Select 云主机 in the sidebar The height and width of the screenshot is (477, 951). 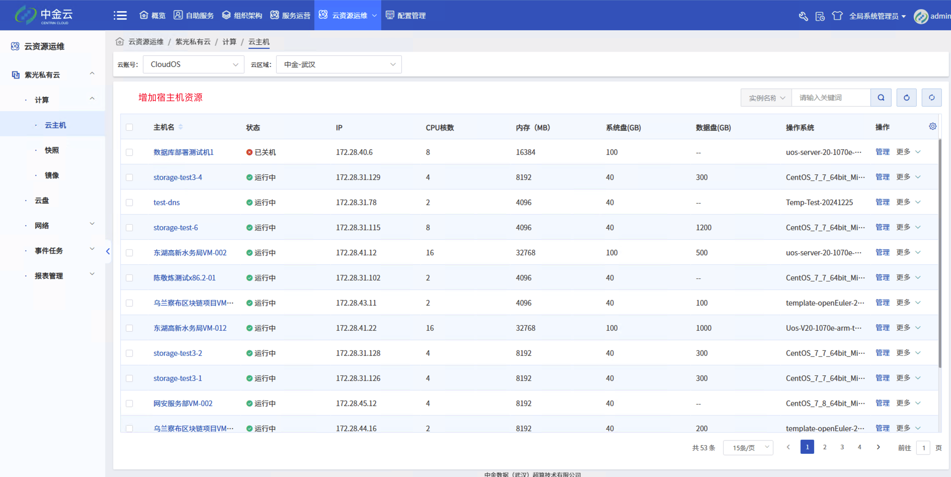pyautogui.click(x=55, y=125)
